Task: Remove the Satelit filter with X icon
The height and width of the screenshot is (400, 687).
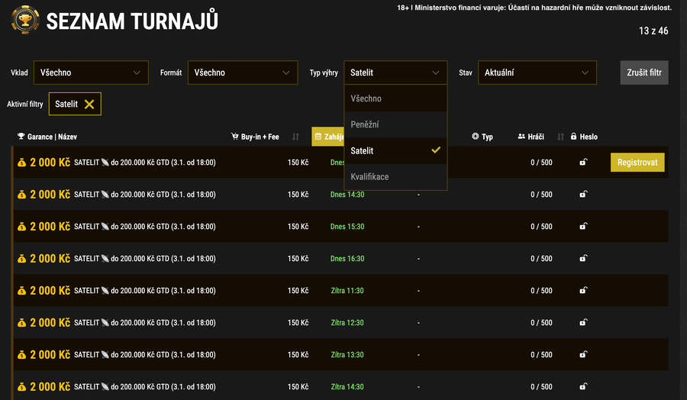Action: click(x=89, y=105)
